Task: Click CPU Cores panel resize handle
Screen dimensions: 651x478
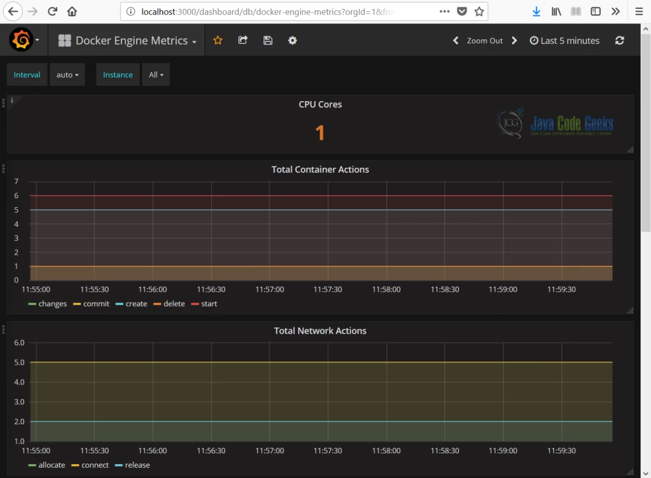Action: point(630,150)
